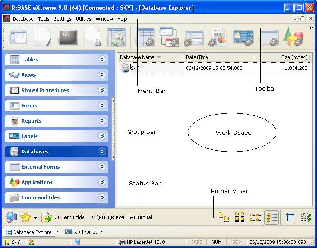Viewport: 317px width, 248px height.
Task: Launch the R:BASE Editor page-with-pen icon
Action: tap(43, 37)
